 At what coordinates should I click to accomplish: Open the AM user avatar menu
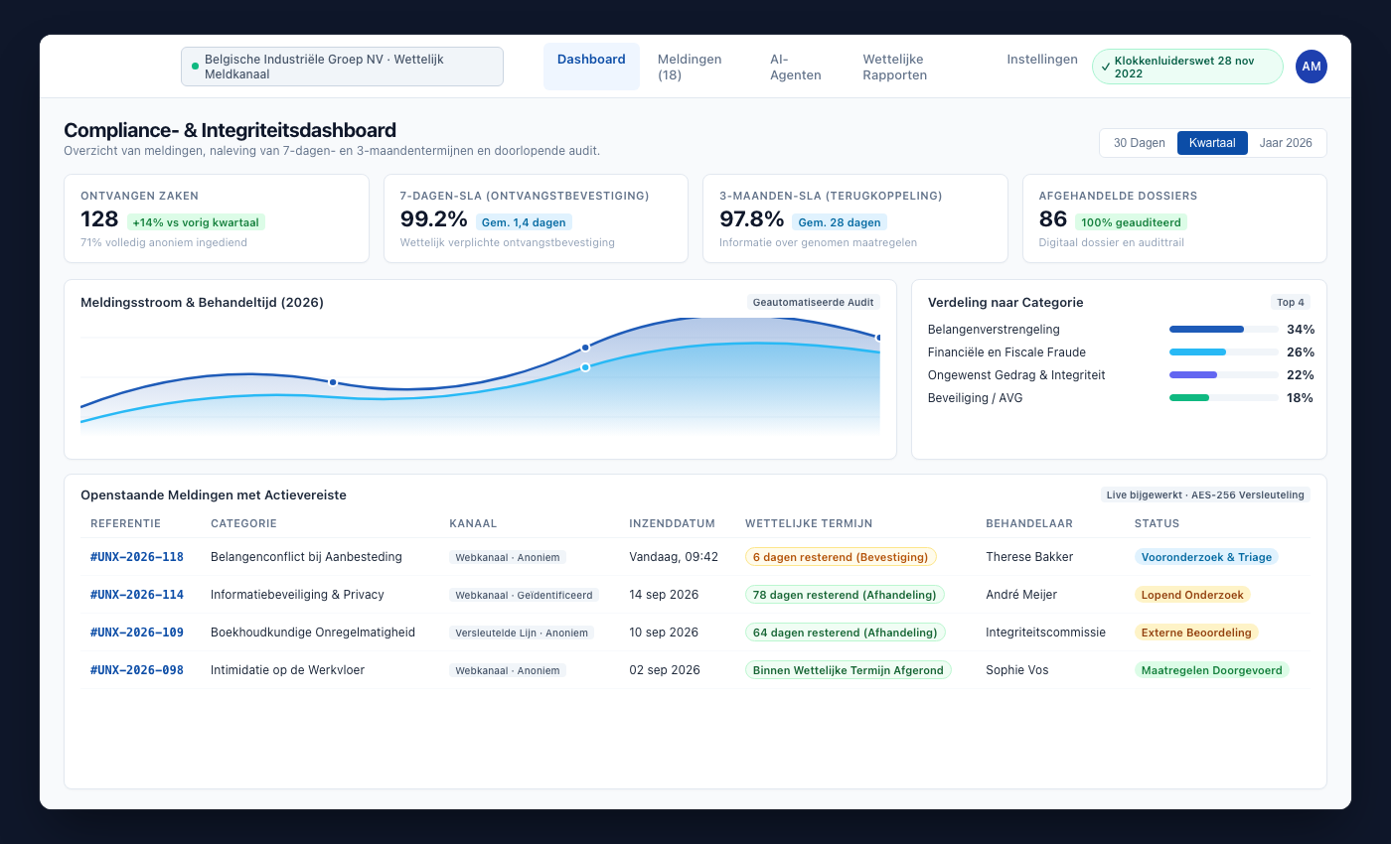1312,67
